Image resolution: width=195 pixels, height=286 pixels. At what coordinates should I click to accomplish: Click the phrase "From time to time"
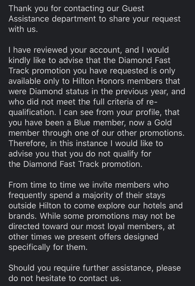pos(41,185)
